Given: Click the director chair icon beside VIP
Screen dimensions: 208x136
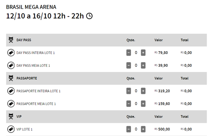Looking at the screenshot, I should 11,116.
